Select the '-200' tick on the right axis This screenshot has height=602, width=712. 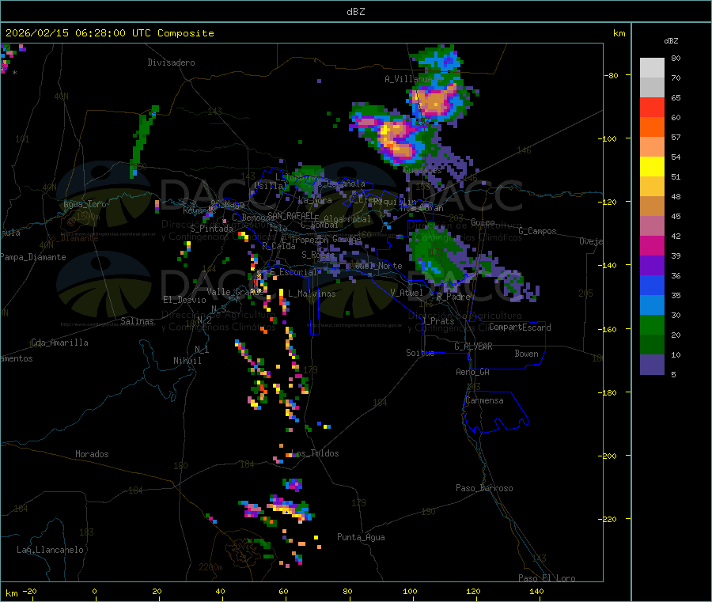[x=607, y=456]
